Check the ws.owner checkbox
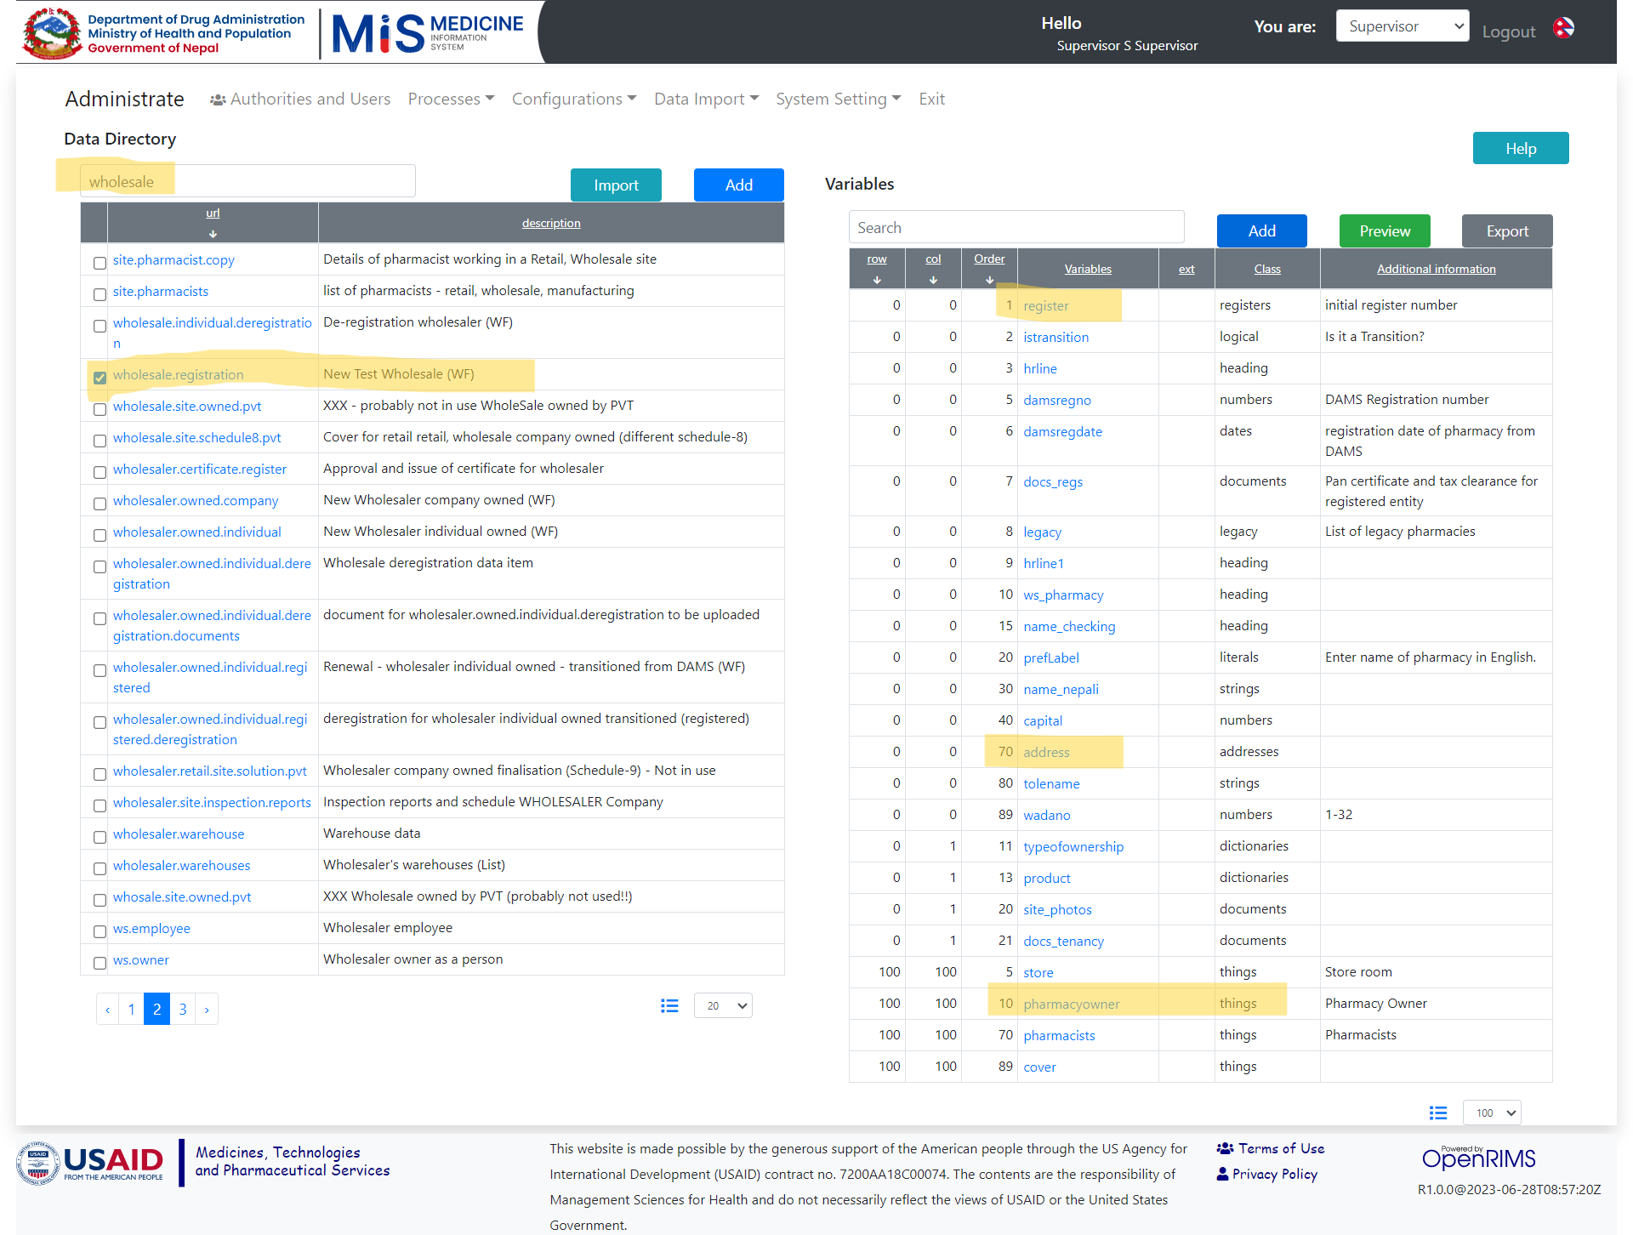Screen dimensions: 1633x1235 [100, 963]
